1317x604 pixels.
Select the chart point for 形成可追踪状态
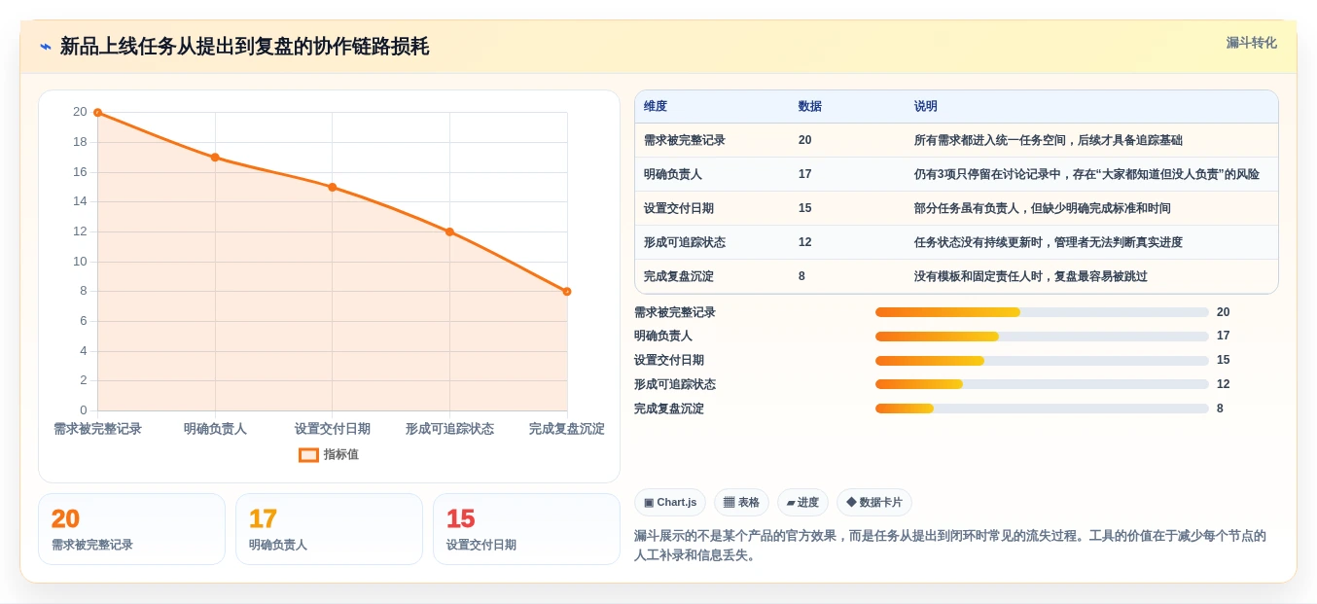pyautogui.click(x=449, y=231)
